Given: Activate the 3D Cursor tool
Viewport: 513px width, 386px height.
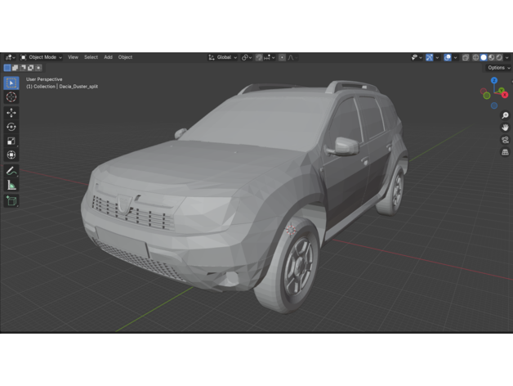Looking at the screenshot, I should point(11,97).
